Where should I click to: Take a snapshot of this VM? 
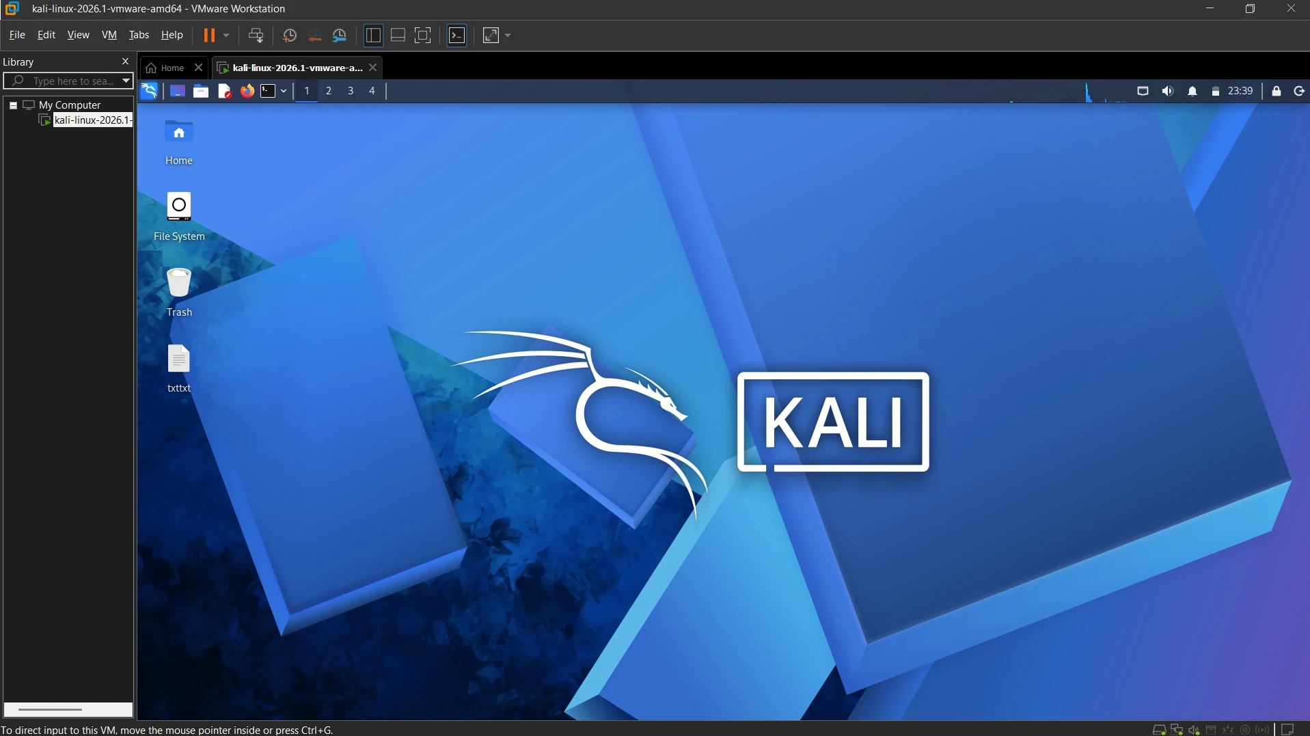(x=290, y=36)
